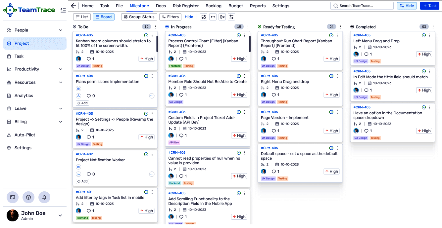This screenshot has width=442, height=228.
Task: Toggle the Hide button next to Filters
Action: 189,17
